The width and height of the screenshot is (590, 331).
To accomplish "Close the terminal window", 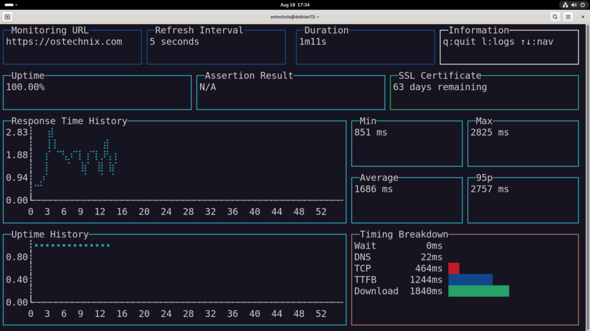I will tap(583, 17).
